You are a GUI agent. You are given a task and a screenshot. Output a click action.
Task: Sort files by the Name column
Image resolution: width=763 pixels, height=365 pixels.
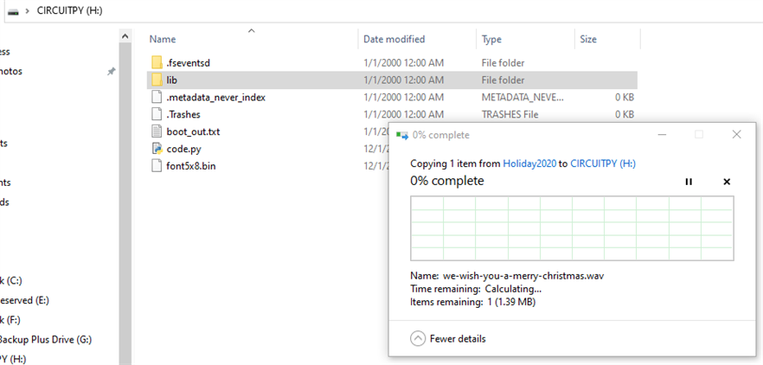pyautogui.click(x=163, y=39)
